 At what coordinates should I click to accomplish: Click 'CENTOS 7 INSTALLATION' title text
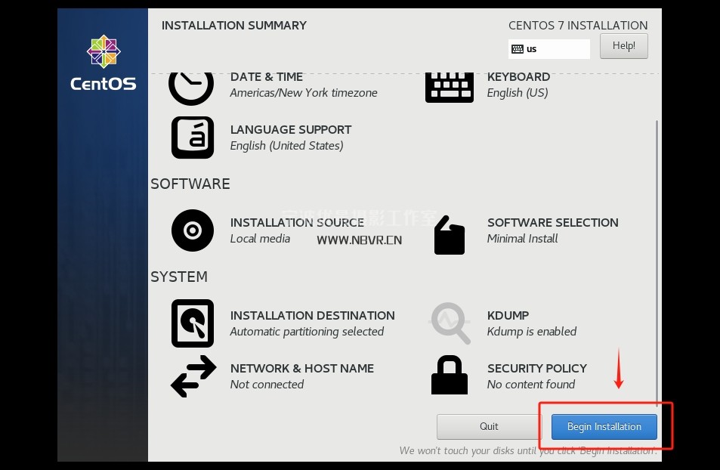click(x=578, y=25)
